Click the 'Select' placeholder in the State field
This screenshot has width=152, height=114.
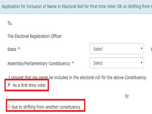click(98, 49)
